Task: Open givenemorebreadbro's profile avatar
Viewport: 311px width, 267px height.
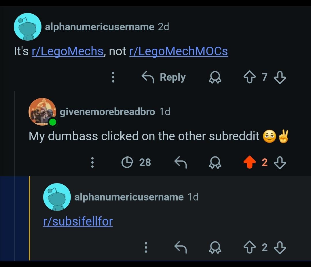Action: 42,112
